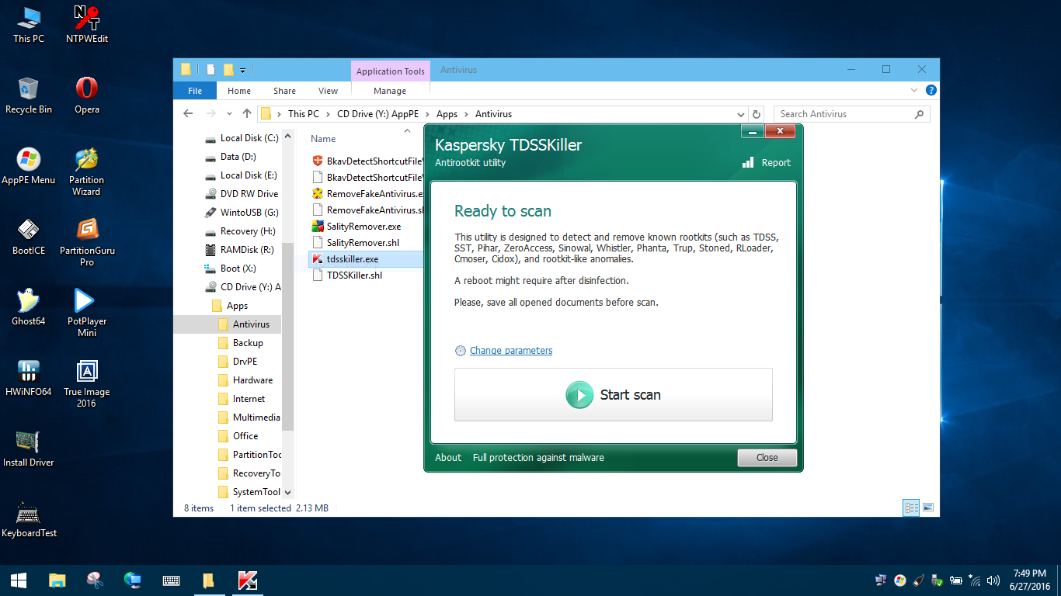Click the Search Antivirus box
Screen dimensions: 1061x596
[852, 114]
